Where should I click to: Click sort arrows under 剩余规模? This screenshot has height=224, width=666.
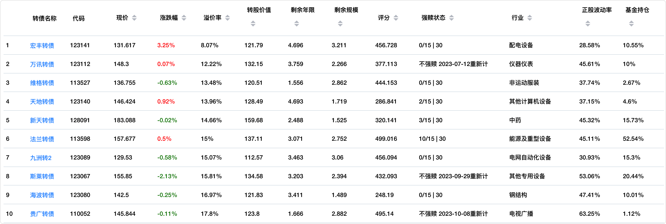coord(340,24)
